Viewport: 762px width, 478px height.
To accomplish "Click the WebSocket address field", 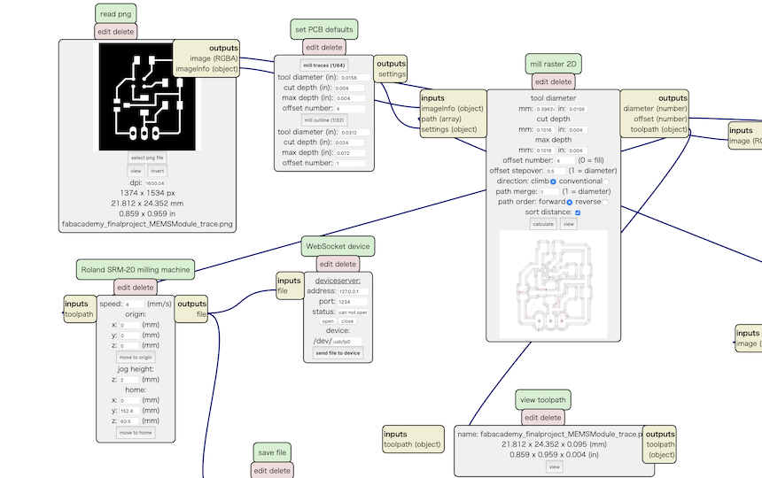I will coord(354,291).
